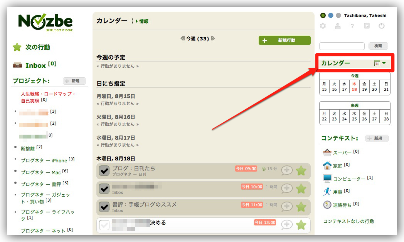This screenshot has width=404, height=242.
Task: Open コンテキストなしの行動 link
Action: [x=348, y=221]
